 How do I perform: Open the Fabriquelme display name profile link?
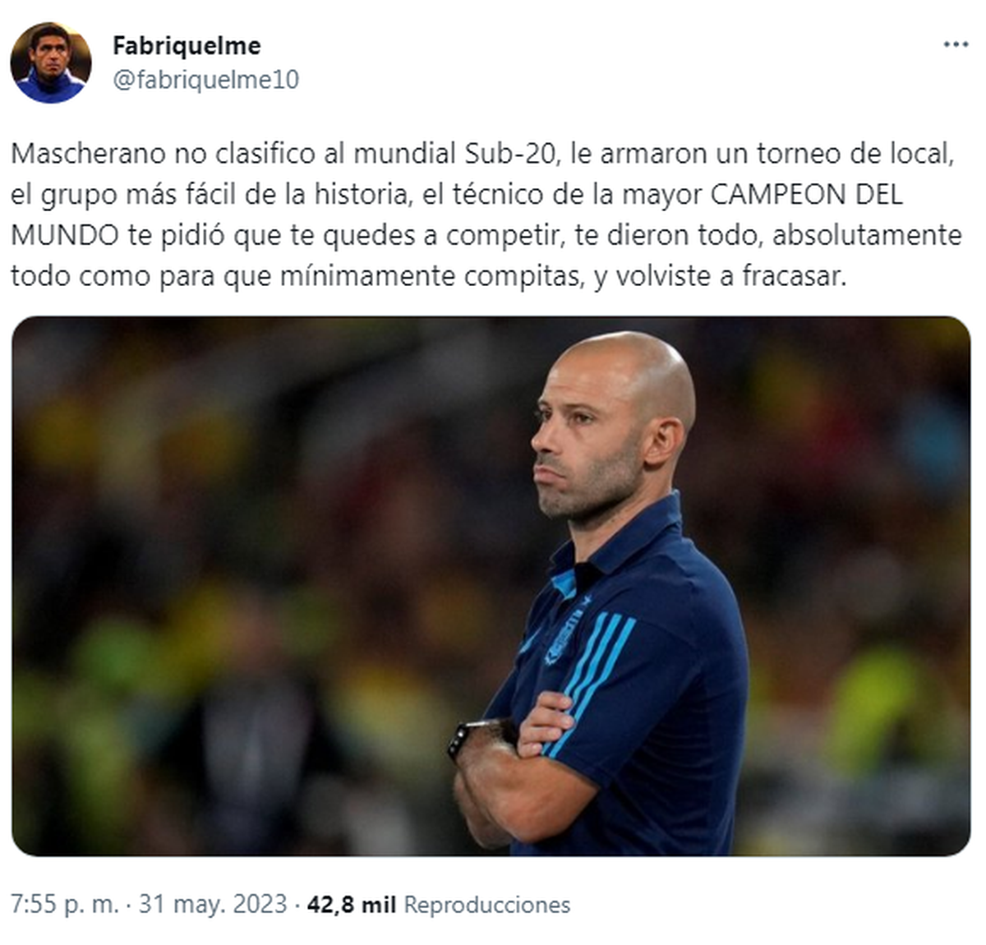point(187,45)
